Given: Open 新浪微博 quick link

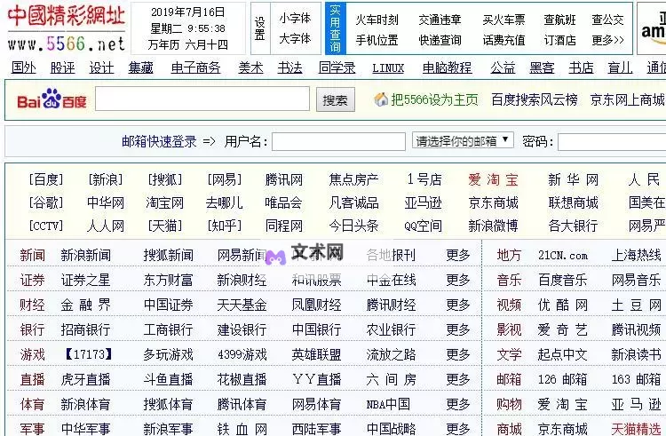Looking at the screenshot, I should [493, 226].
